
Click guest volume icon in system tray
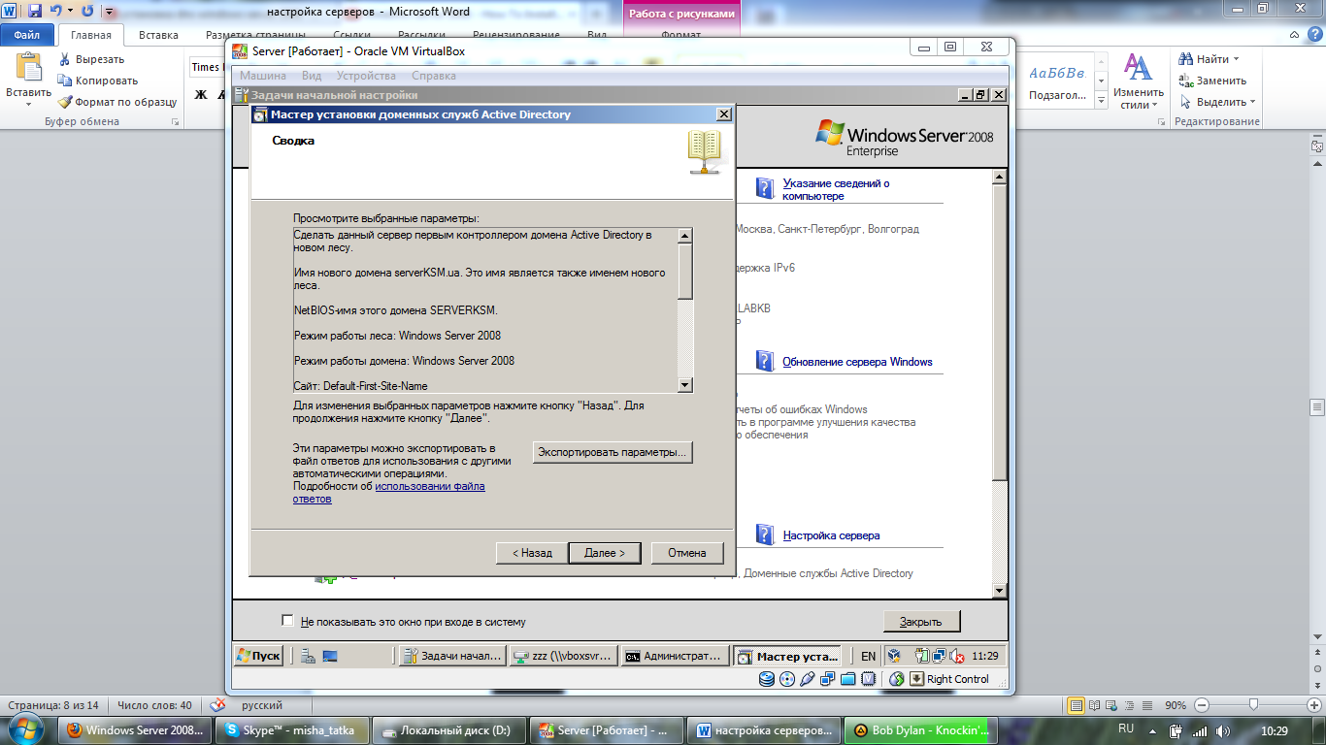click(x=955, y=656)
